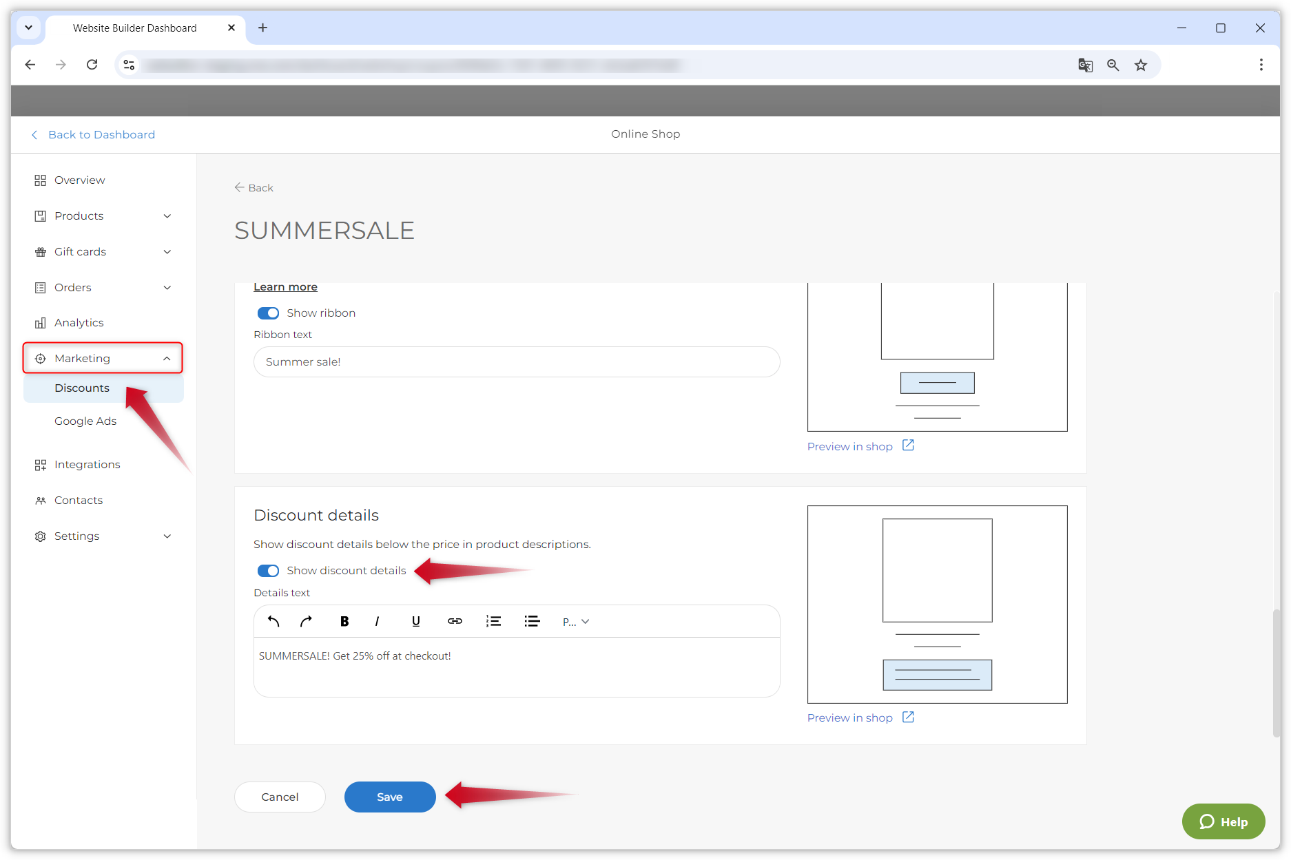This screenshot has width=1291, height=860.
Task: Turn off Show discount details
Action: [268, 570]
